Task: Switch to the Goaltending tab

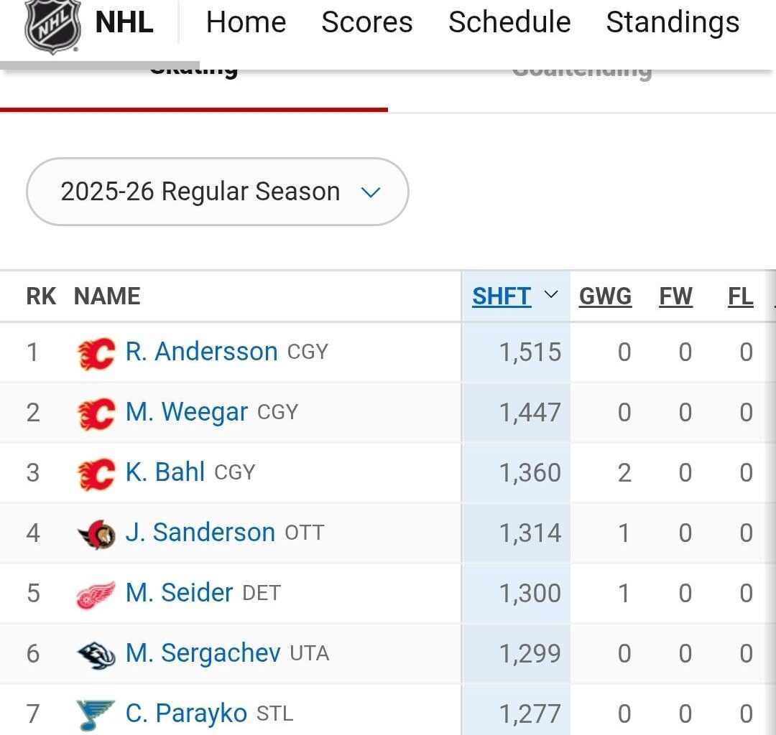Action: pyautogui.click(x=581, y=70)
